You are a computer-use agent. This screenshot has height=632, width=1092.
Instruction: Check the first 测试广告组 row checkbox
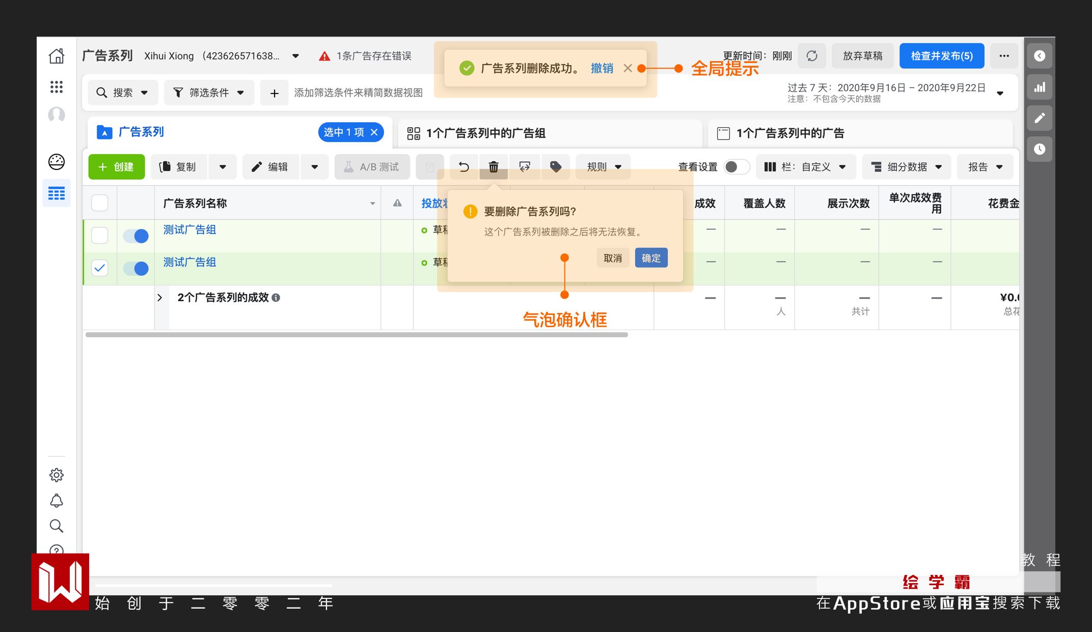(x=100, y=236)
